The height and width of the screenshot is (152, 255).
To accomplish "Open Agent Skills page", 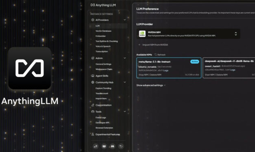I will (102, 76).
